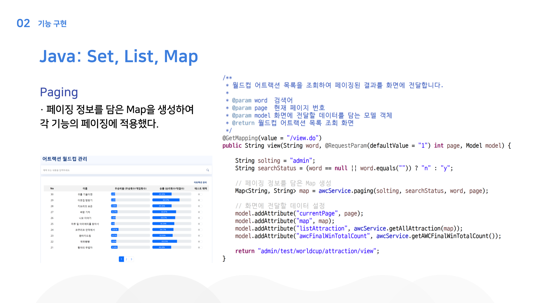Toggle the test check switch for row 21

pos(200,247)
